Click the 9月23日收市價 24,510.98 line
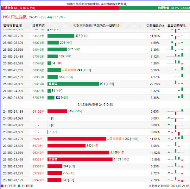Viewport: 190px width, 189px height. point(95,105)
